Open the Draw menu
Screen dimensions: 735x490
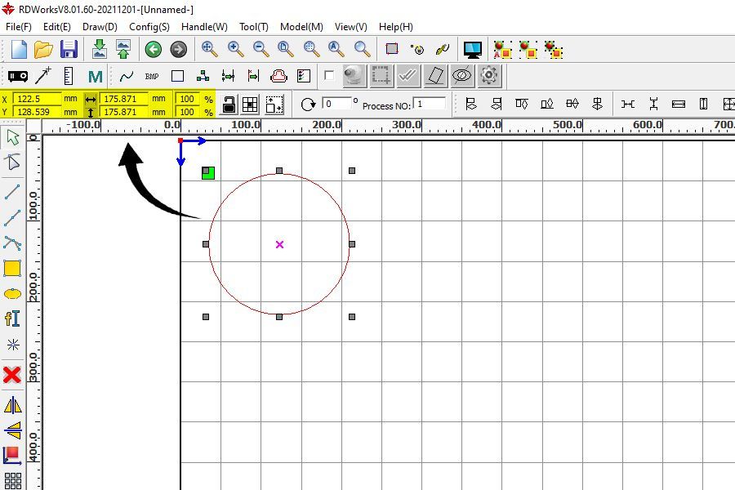(x=99, y=27)
